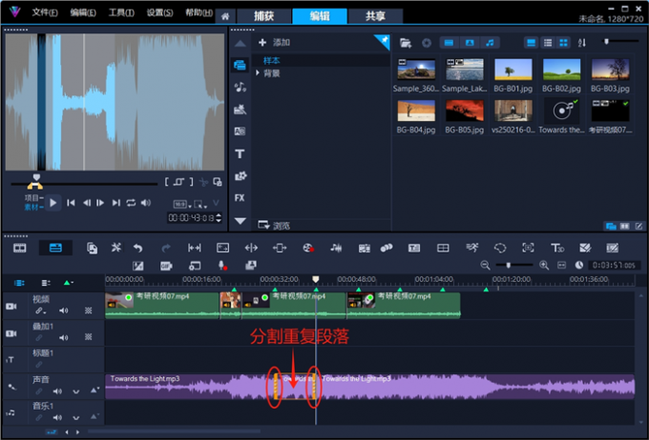Image resolution: width=649 pixels, height=440 pixels.
Task: Mute the 视频 track
Action: point(63,310)
